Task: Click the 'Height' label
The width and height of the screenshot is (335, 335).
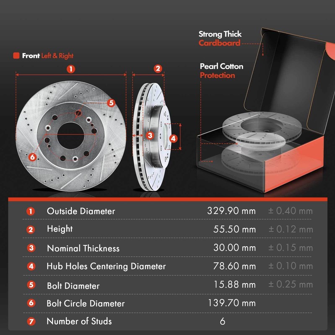Action: [x=60, y=229]
